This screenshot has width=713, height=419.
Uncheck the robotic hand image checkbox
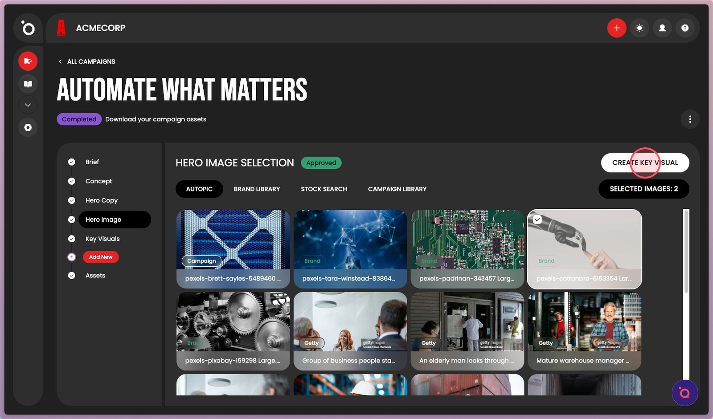click(537, 220)
